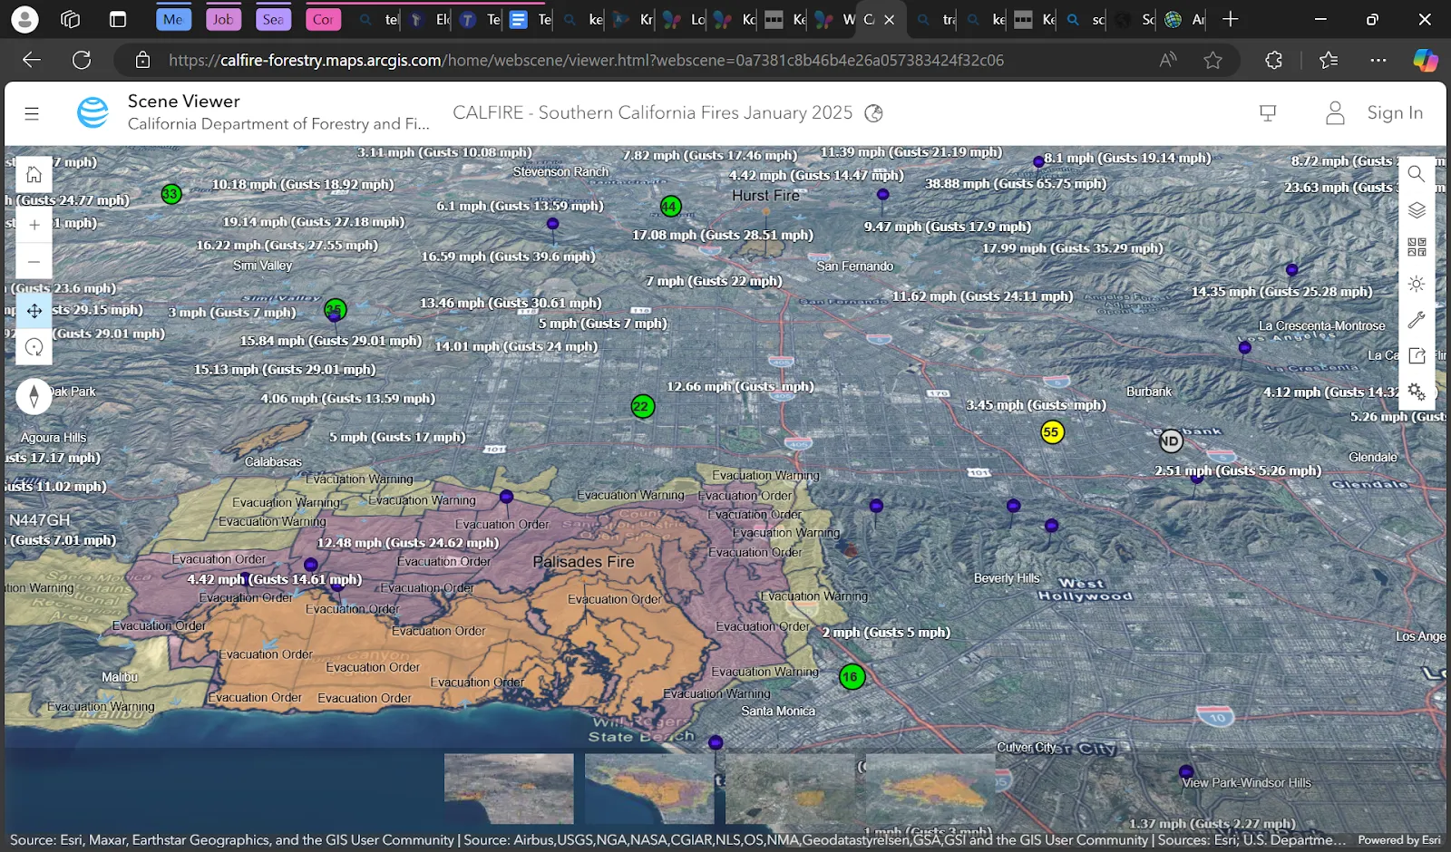Select the first slide thumbnail at bottom
1451x852 pixels.
509,788
